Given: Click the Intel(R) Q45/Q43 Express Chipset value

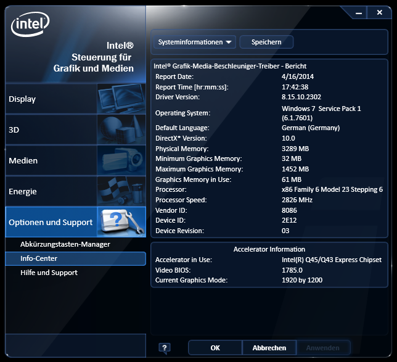Looking at the screenshot, I should (x=332, y=260).
